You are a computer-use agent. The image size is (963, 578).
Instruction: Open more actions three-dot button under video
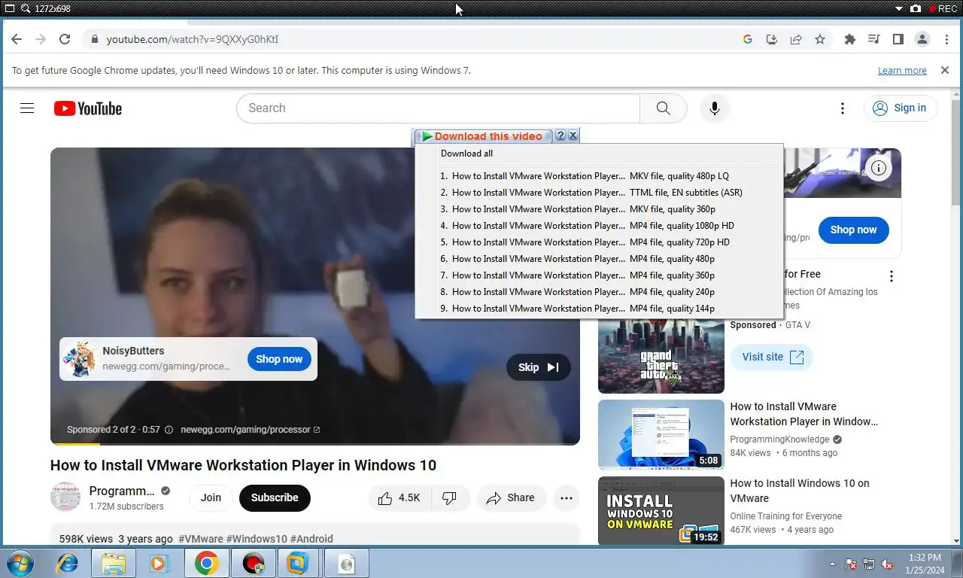coord(567,497)
